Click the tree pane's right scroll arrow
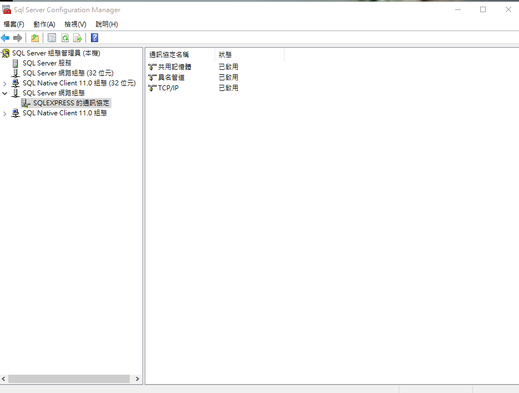The width and height of the screenshot is (519, 393). [x=138, y=379]
